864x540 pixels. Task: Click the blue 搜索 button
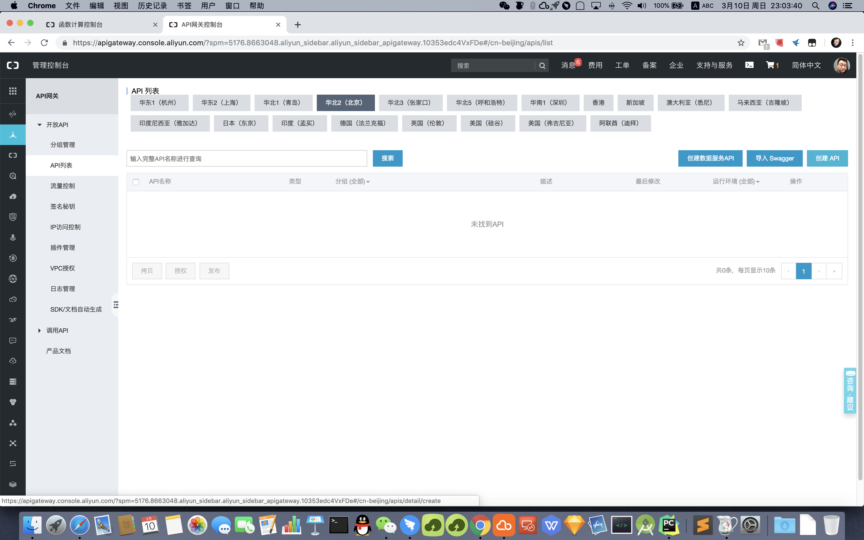(x=387, y=158)
